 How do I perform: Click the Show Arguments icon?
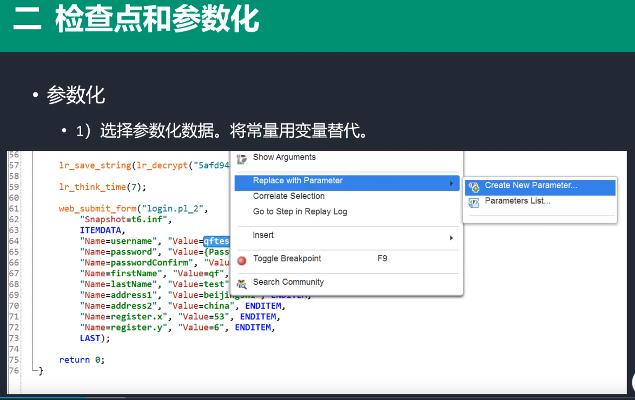tap(242, 159)
